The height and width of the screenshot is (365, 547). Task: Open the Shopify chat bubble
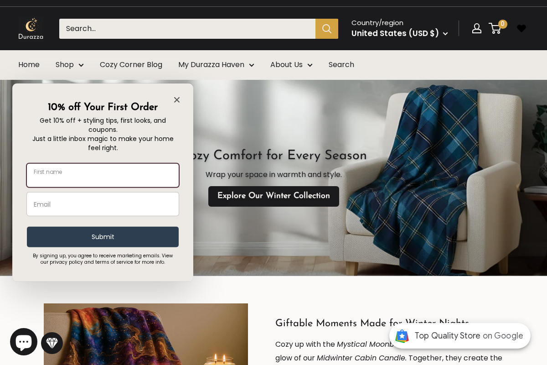pos(24,342)
